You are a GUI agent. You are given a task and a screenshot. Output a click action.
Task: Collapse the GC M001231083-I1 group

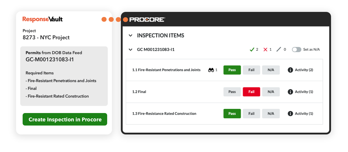coord(130,50)
